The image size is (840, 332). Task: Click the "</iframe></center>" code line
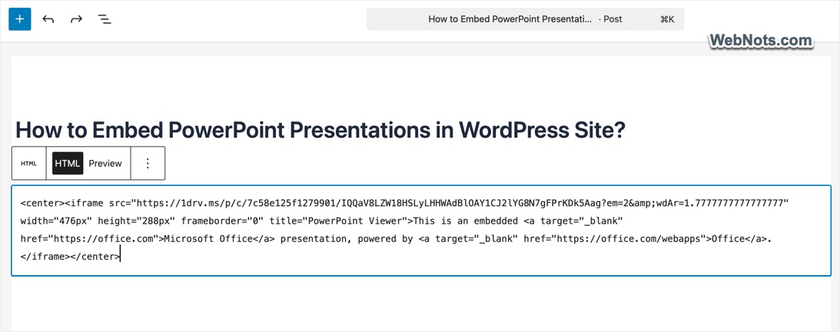click(71, 257)
